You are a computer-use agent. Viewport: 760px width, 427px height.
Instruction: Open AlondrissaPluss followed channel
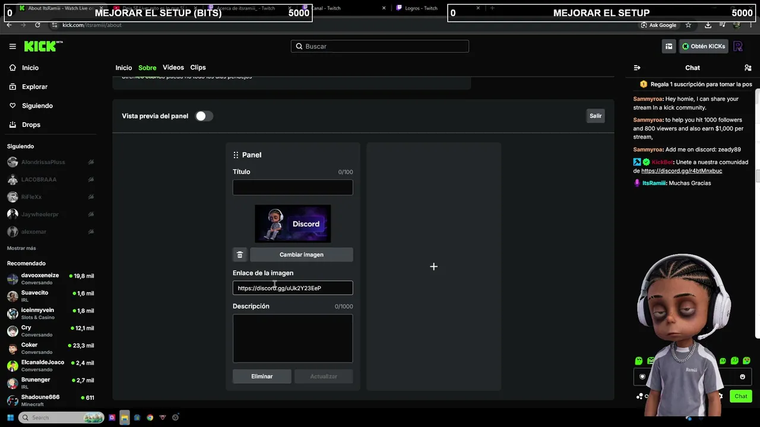[51, 162]
